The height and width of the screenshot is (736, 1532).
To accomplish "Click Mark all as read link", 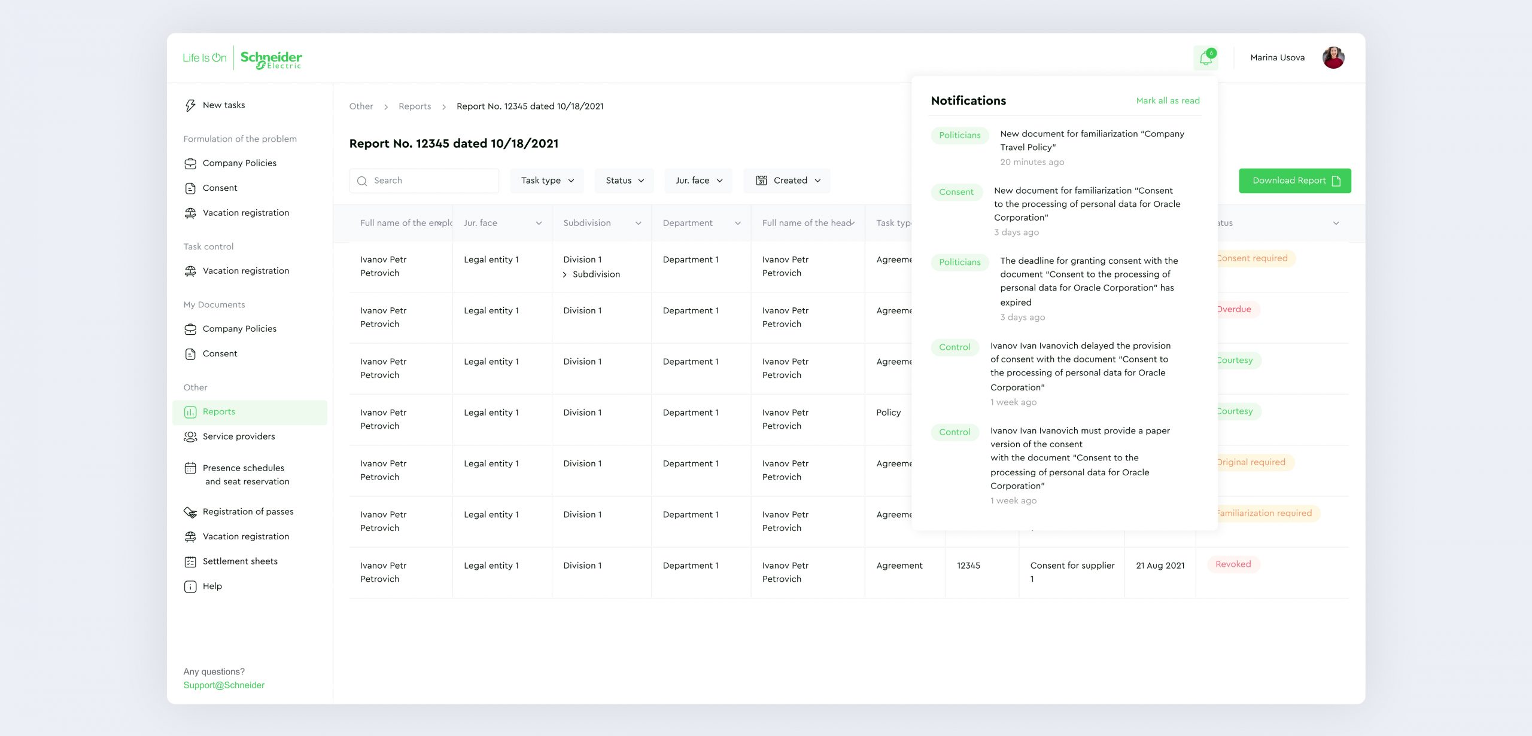I will point(1168,100).
